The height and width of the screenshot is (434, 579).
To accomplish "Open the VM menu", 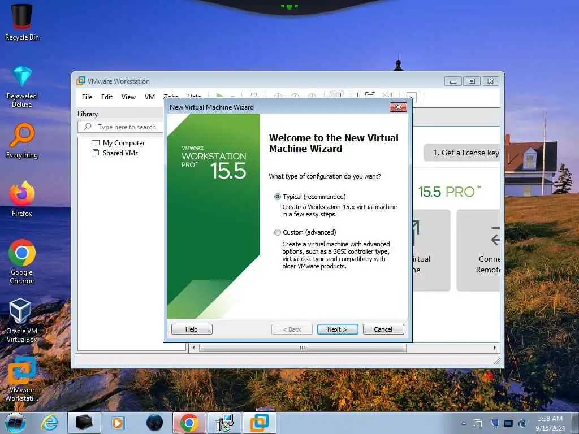I will [x=149, y=97].
